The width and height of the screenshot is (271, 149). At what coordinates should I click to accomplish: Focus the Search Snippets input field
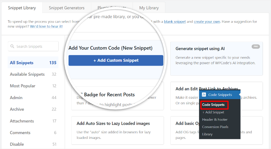(36, 46)
